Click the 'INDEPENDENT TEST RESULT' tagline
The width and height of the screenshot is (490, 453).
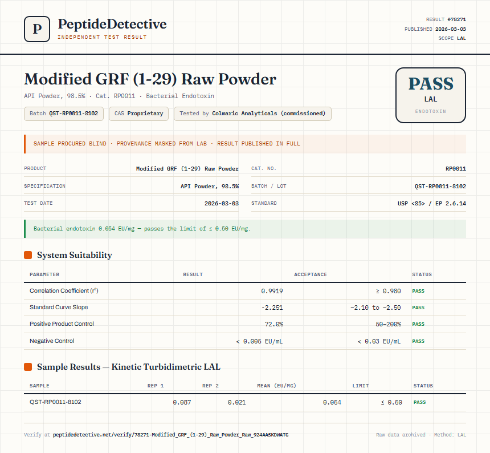tap(102, 37)
